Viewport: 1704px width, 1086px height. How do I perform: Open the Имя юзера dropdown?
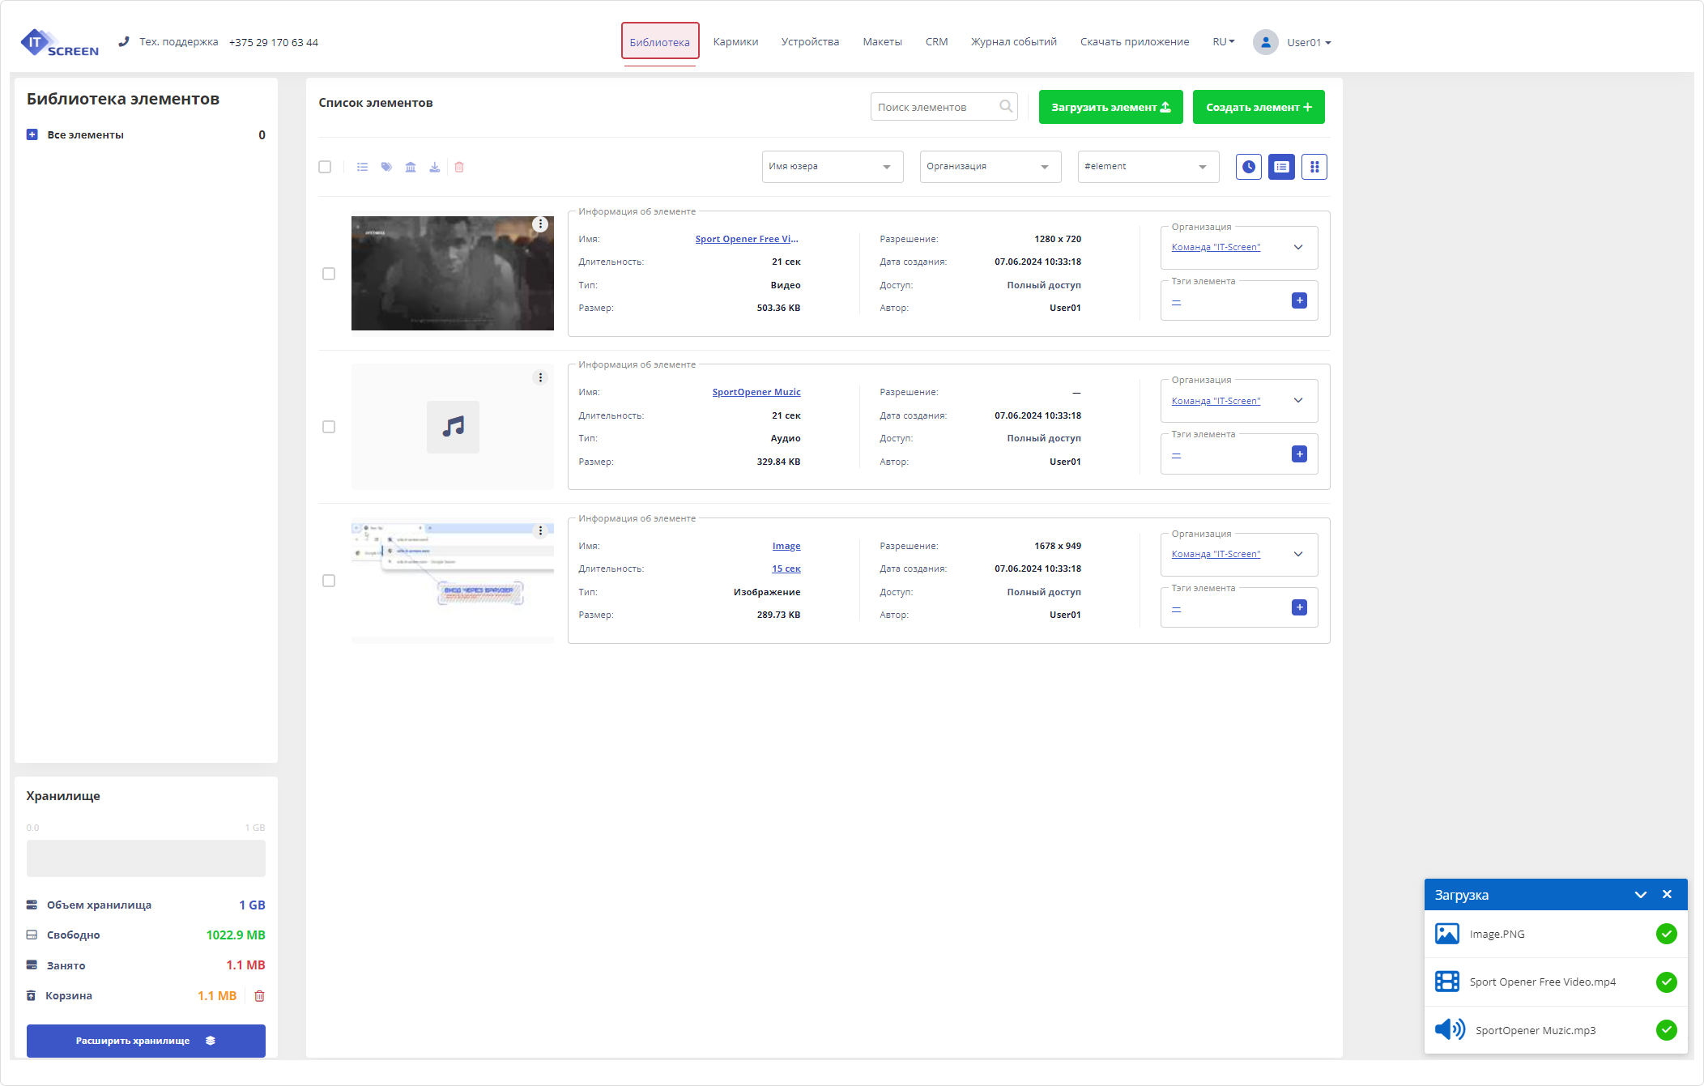point(832,167)
